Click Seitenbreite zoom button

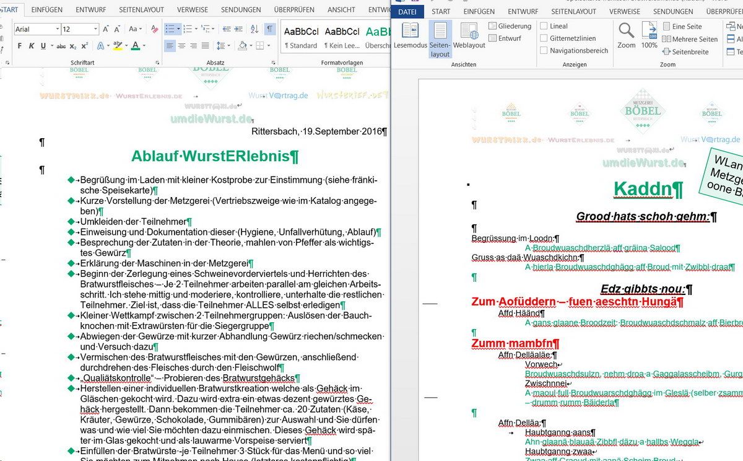(685, 52)
